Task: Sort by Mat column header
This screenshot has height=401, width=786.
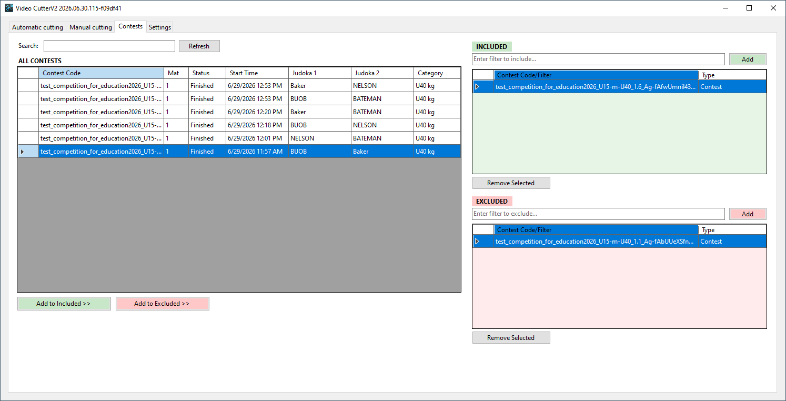Action: [176, 73]
